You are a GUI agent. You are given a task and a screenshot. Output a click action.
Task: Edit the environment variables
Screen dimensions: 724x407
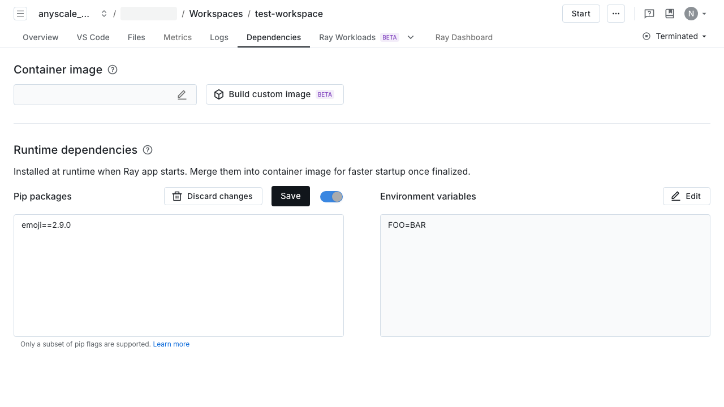tap(687, 196)
